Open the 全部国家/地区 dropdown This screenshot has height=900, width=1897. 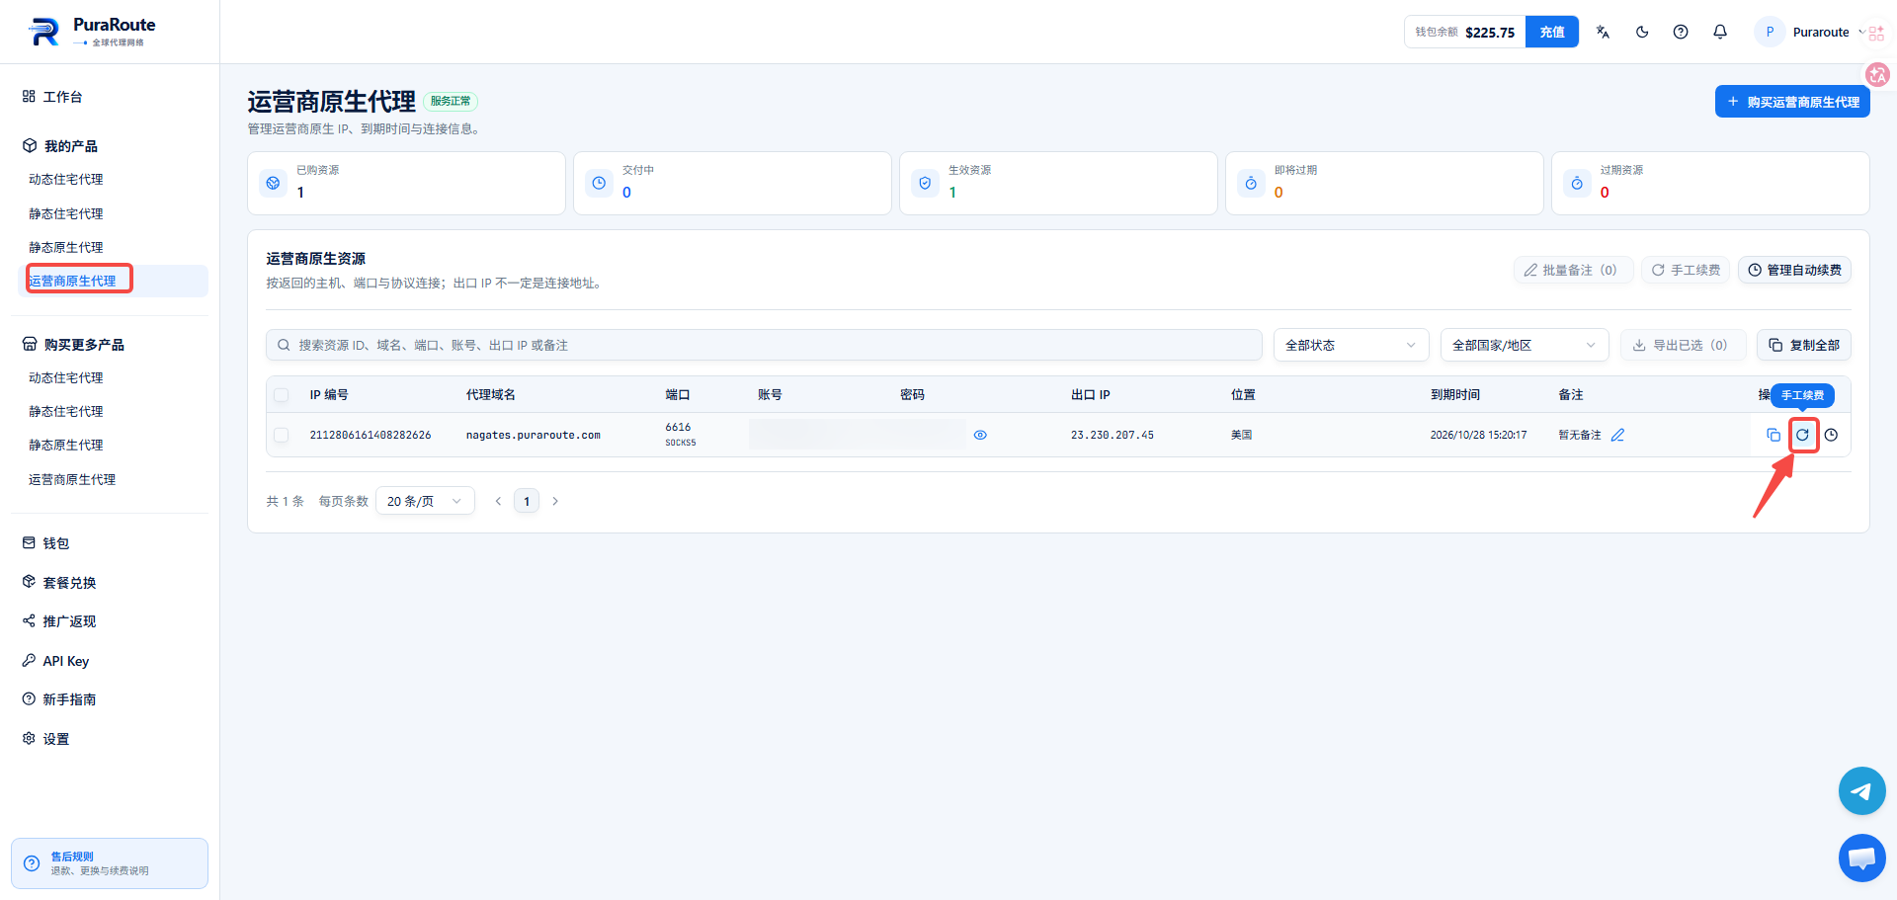tap(1525, 345)
